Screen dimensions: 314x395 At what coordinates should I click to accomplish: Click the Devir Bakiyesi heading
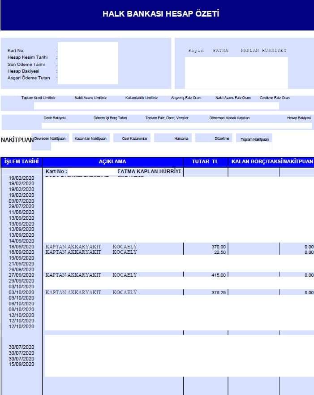pyautogui.click(x=54, y=118)
